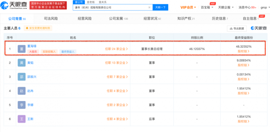Open 股权链 link for 王斯

coord(243,121)
